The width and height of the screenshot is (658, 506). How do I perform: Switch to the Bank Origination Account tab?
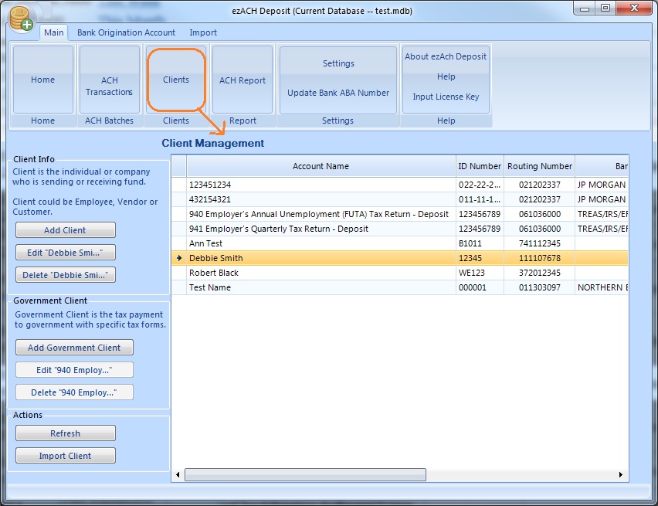tap(127, 32)
